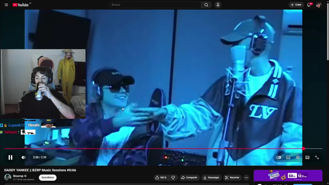This screenshot has width=329, height=185.
Task: Mute the video volume
Action: point(23,157)
